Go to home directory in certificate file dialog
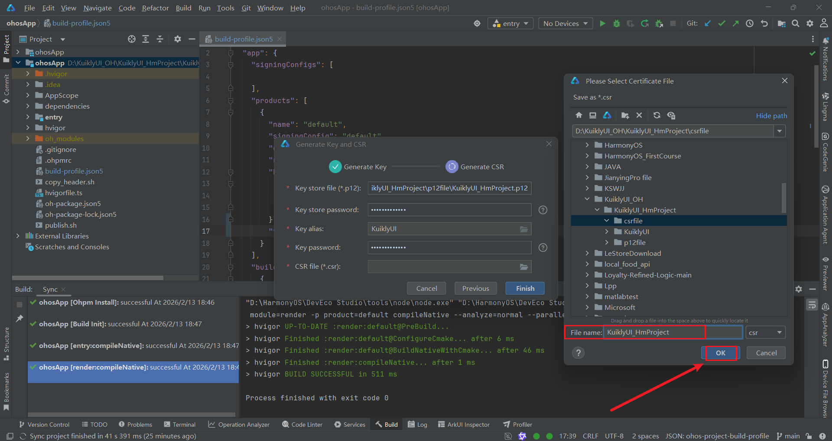The height and width of the screenshot is (441, 832). (579, 115)
